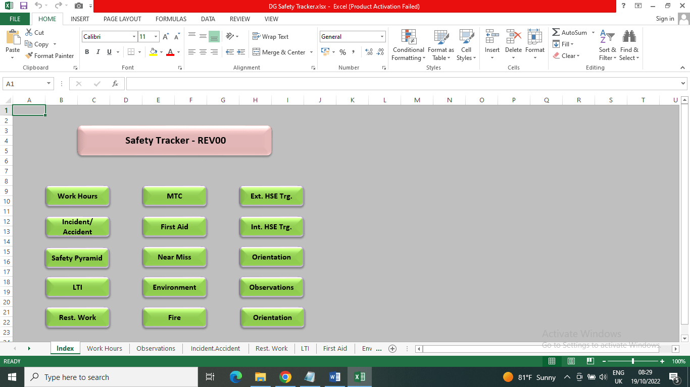The height and width of the screenshot is (387, 690).
Task: Expand the Name Box dropdown arrow
Action: pos(48,84)
